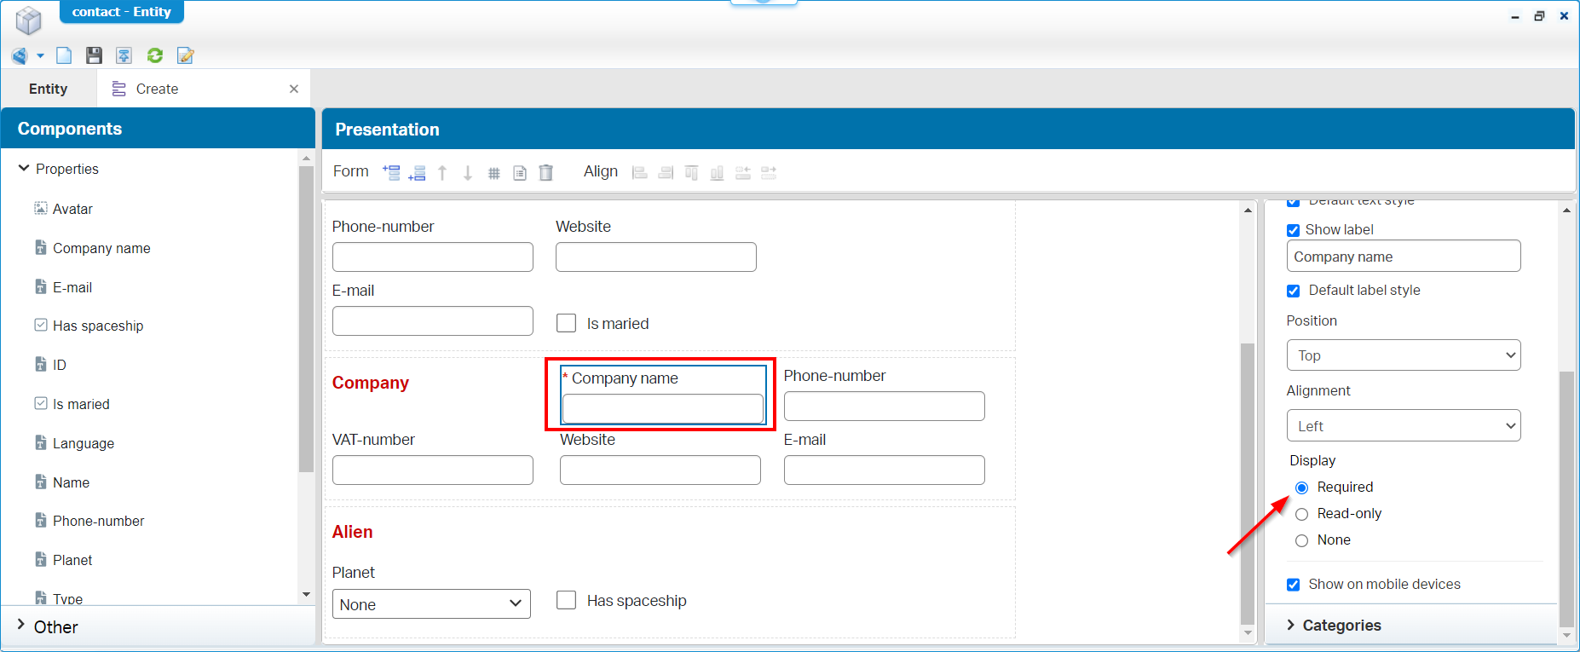Click the add row above icon

[x=391, y=172]
